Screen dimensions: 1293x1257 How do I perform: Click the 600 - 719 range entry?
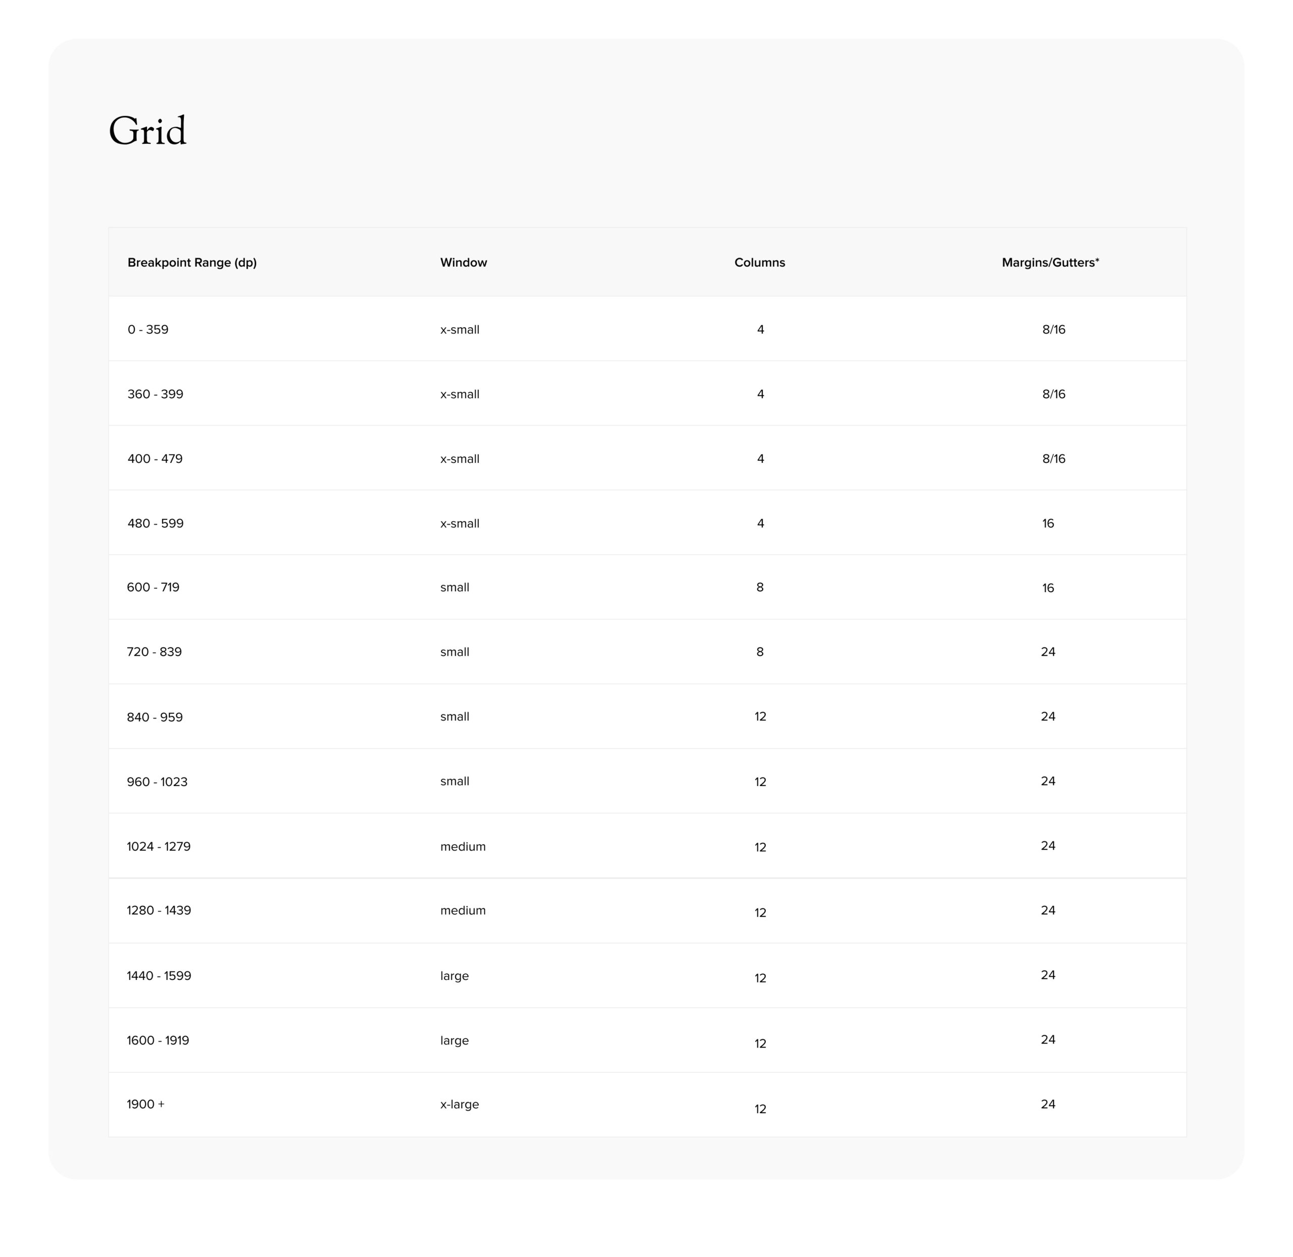click(x=153, y=588)
